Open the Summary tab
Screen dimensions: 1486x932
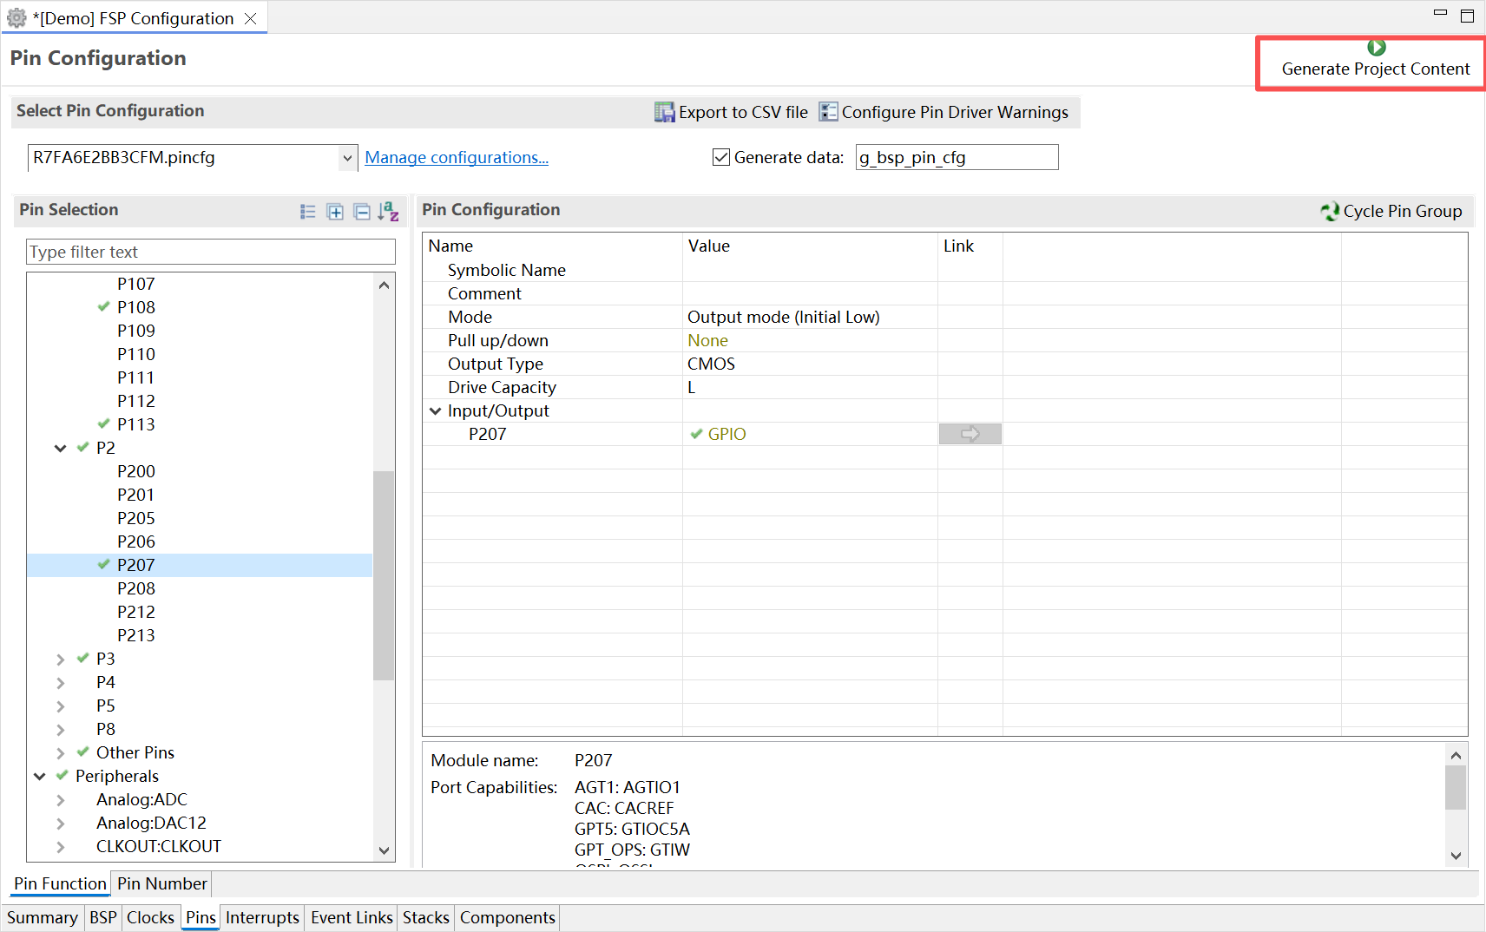point(43,917)
